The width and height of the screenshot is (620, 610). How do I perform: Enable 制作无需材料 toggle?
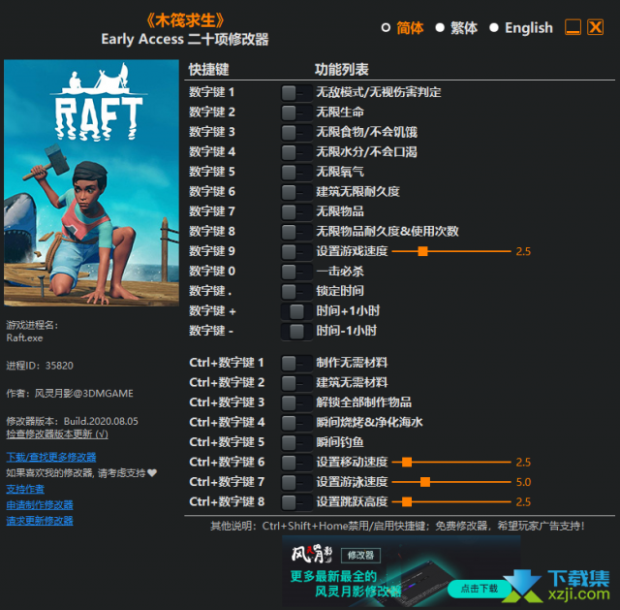tap(296, 363)
